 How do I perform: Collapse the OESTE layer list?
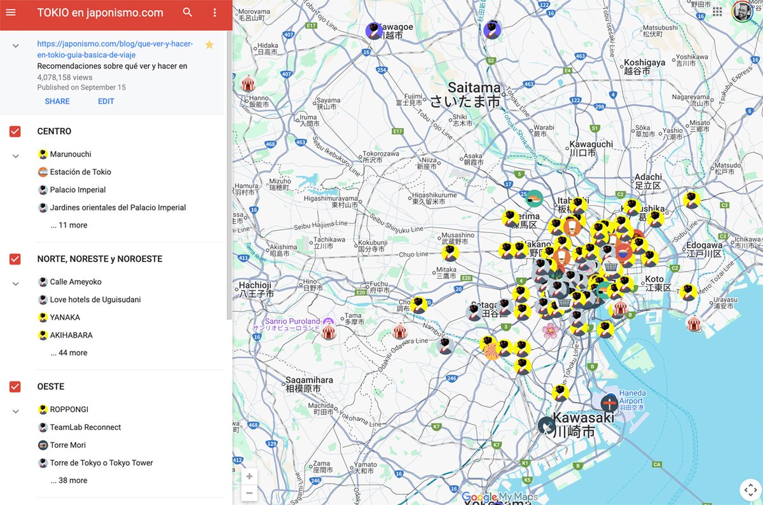pyautogui.click(x=16, y=411)
